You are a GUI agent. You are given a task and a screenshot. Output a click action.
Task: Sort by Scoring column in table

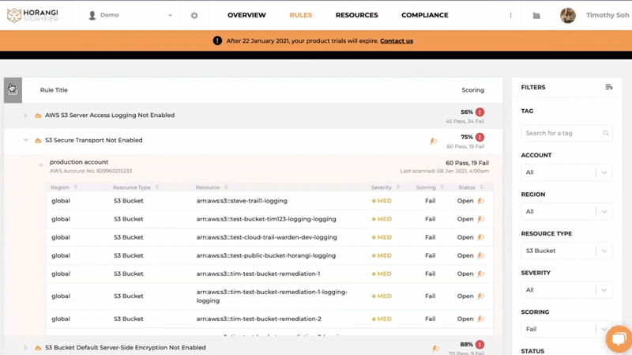[442, 187]
